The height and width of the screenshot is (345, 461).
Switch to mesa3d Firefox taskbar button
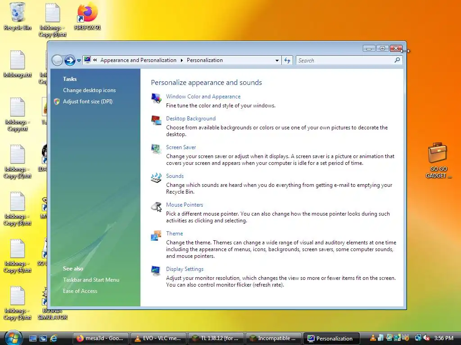(x=100, y=338)
